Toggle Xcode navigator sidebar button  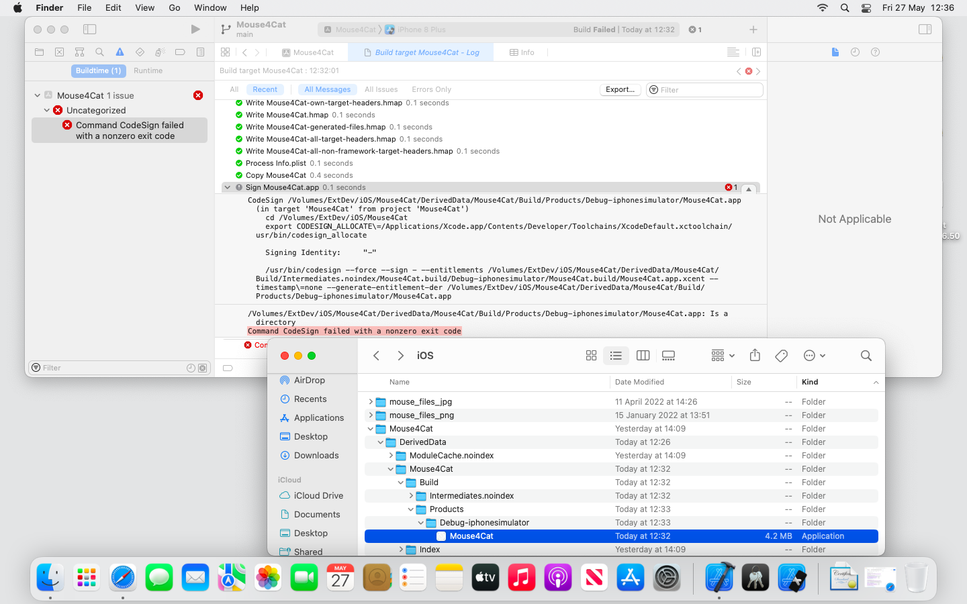(90, 30)
